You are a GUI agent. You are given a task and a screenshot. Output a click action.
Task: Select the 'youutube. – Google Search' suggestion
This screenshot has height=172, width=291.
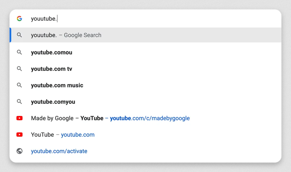66,35
